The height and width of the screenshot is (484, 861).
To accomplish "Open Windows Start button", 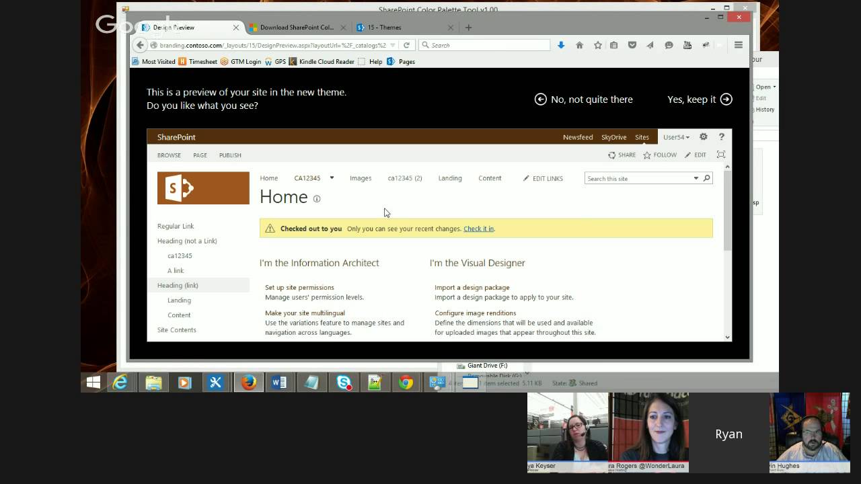I will tap(93, 382).
